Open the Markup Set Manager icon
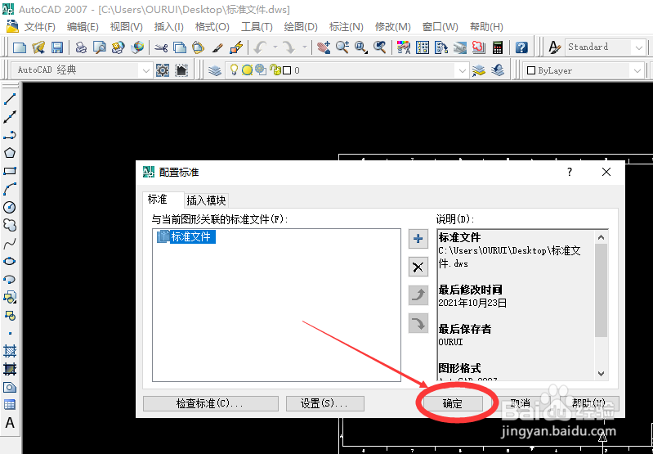 pos(478,47)
